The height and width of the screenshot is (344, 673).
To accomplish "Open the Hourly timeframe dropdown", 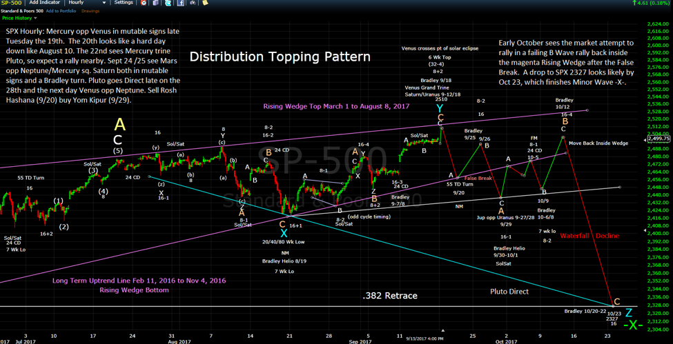I will pyautogui.click(x=87, y=3).
